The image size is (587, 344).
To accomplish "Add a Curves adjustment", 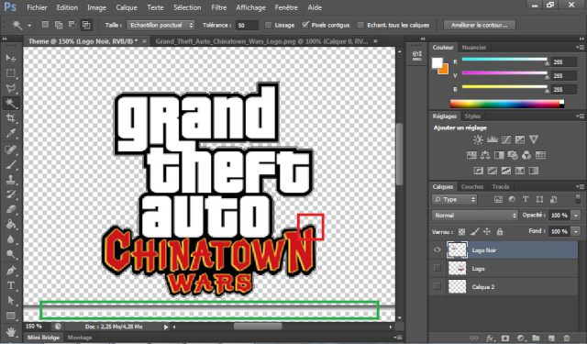I will [x=506, y=139].
